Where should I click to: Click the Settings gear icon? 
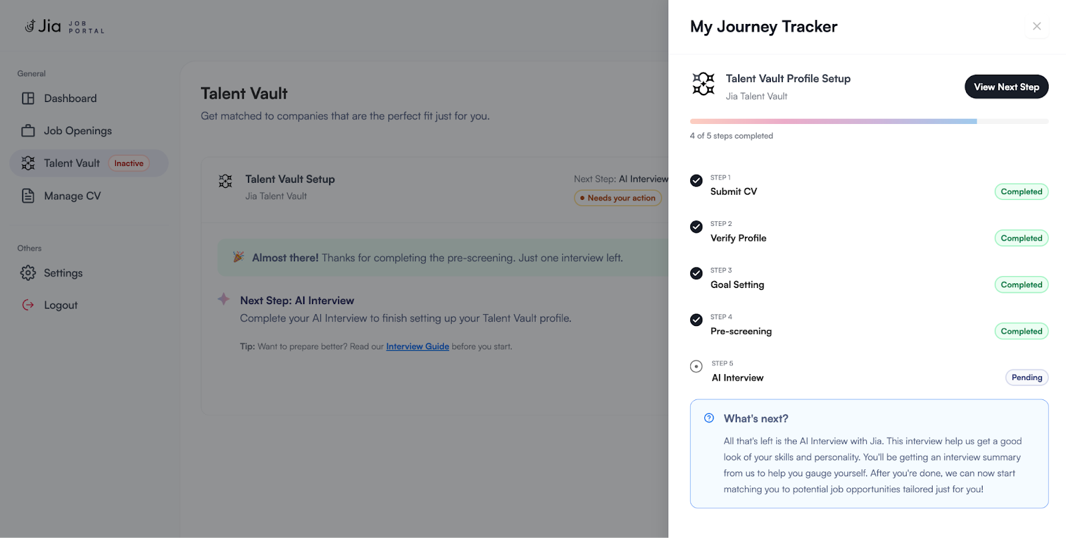(28, 273)
